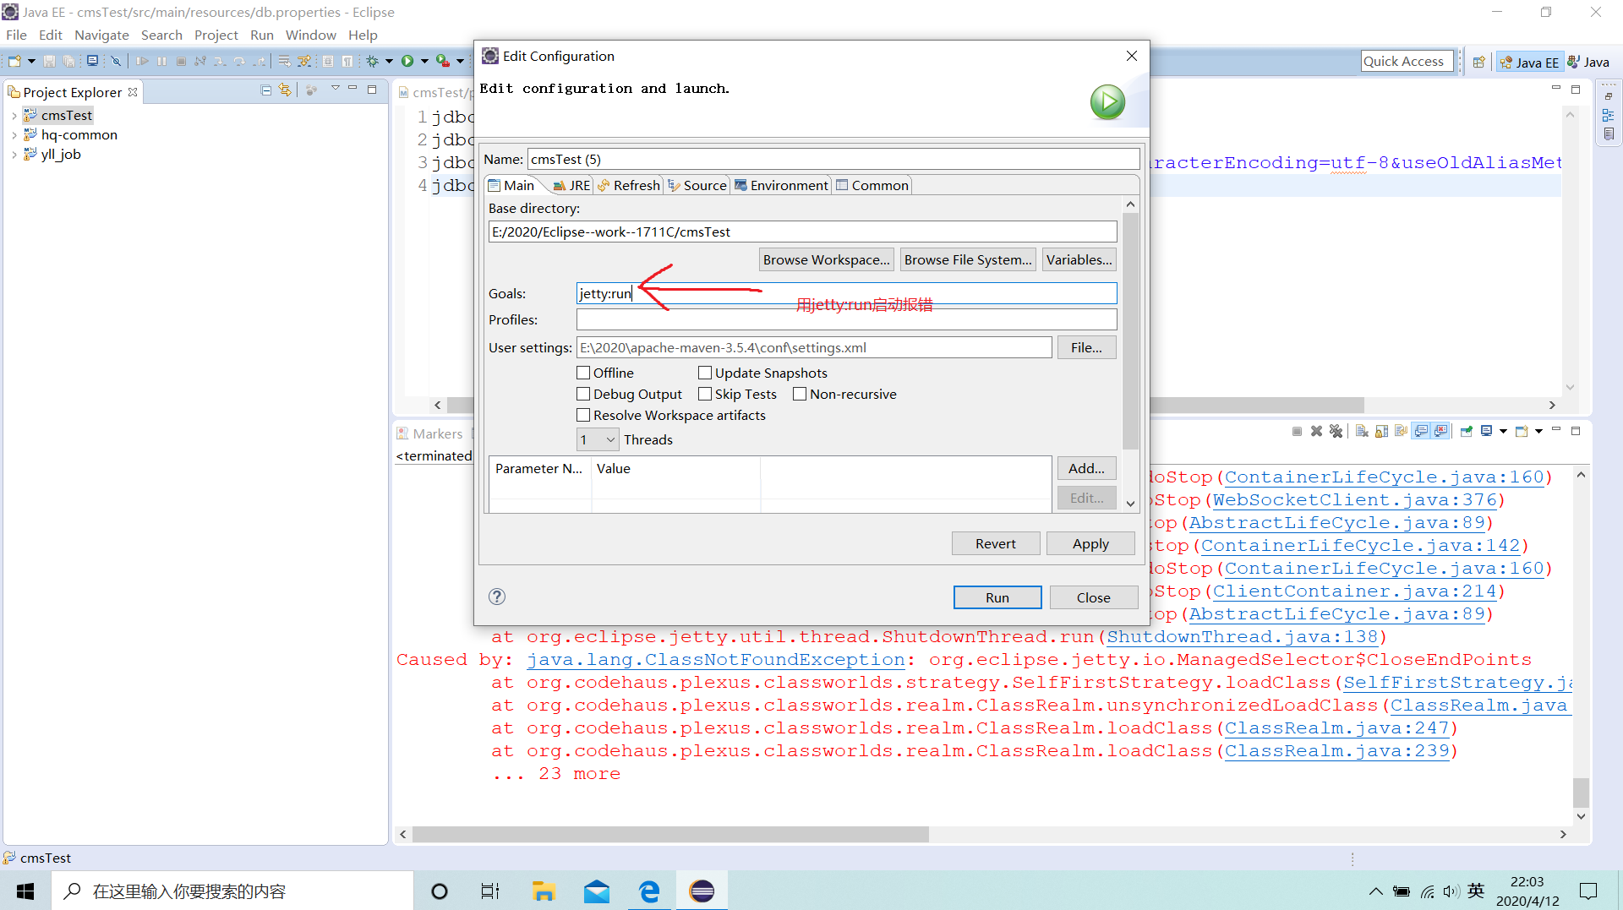Viewport: 1623px width, 910px height.
Task: Click the Terminate icon in main toolbar
Action: click(x=181, y=61)
